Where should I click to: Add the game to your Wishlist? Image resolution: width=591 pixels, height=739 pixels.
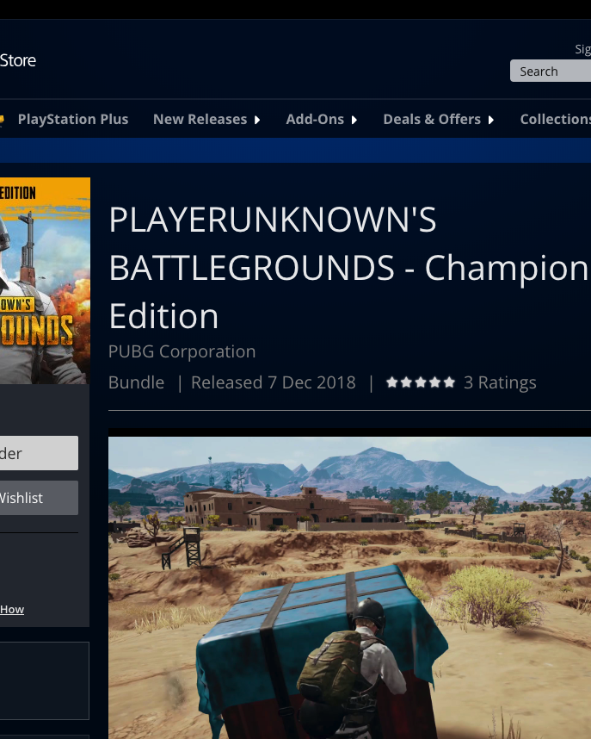(38, 498)
